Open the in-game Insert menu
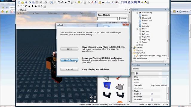 click(37, 13)
